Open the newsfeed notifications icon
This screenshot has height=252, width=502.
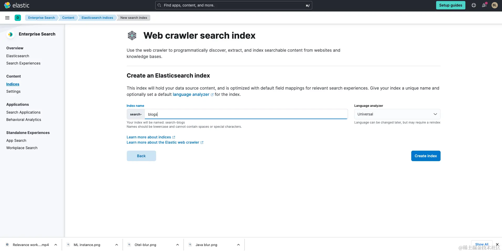pos(484,5)
